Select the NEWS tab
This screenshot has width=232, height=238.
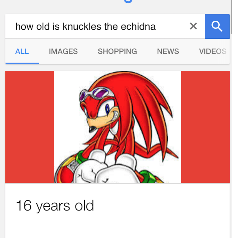(168, 51)
